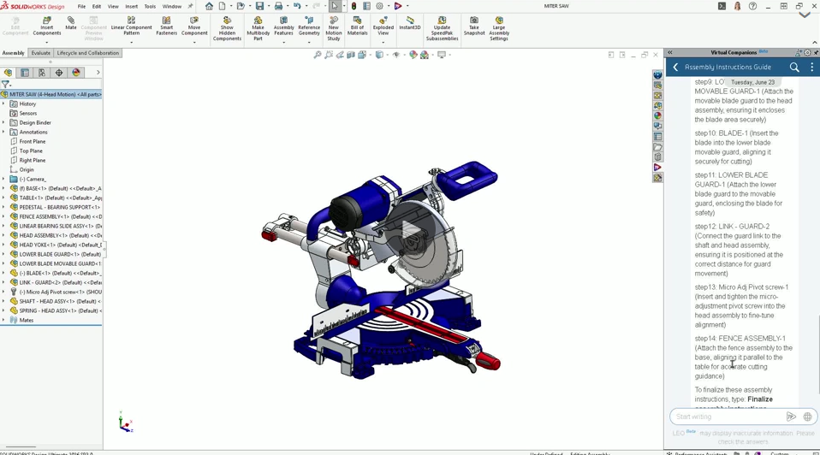Open Bill of Materials tool

pyautogui.click(x=357, y=27)
